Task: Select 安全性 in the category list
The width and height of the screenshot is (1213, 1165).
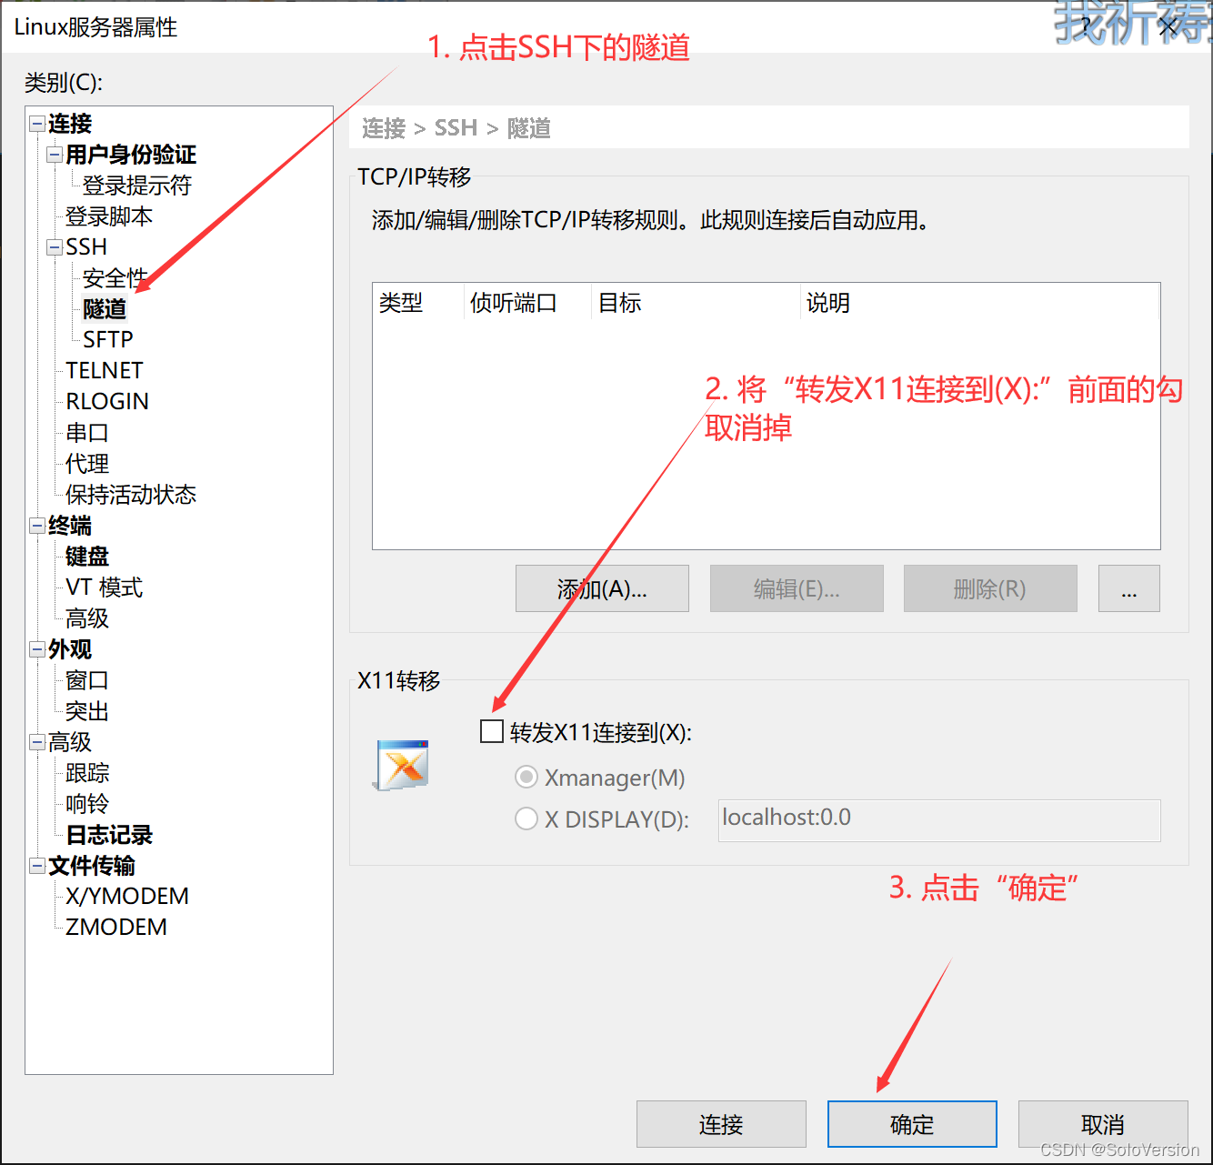Action: [114, 278]
